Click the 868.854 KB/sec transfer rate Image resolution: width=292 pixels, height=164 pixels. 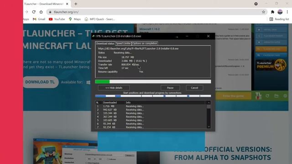(x=130, y=65)
